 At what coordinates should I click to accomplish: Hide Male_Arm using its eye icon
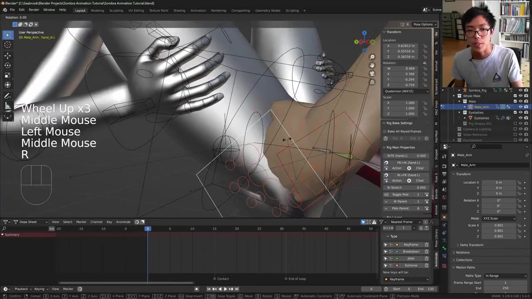pyautogui.click(x=520, y=107)
